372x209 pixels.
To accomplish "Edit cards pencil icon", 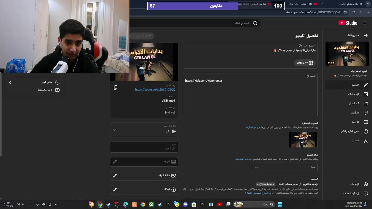I will [115, 190].
